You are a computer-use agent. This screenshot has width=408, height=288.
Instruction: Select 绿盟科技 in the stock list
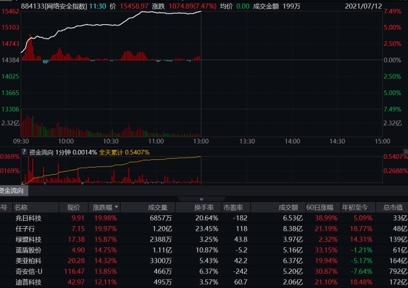[28, 239]
